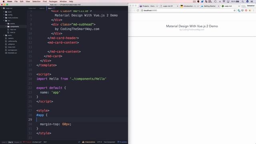This screenshot has width=256, height=144.
Task: Change grammar via Vue Component status item
Action: [x=109, y=142]
